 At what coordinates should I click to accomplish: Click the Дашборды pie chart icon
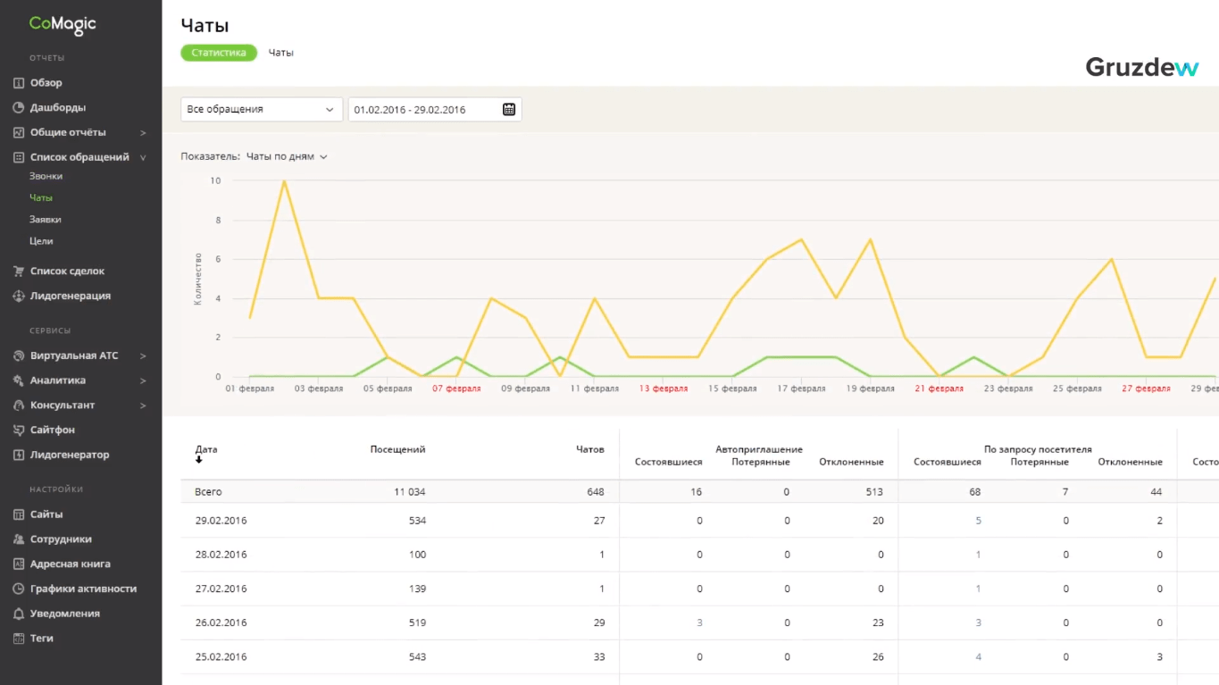(x=19, y=107)
